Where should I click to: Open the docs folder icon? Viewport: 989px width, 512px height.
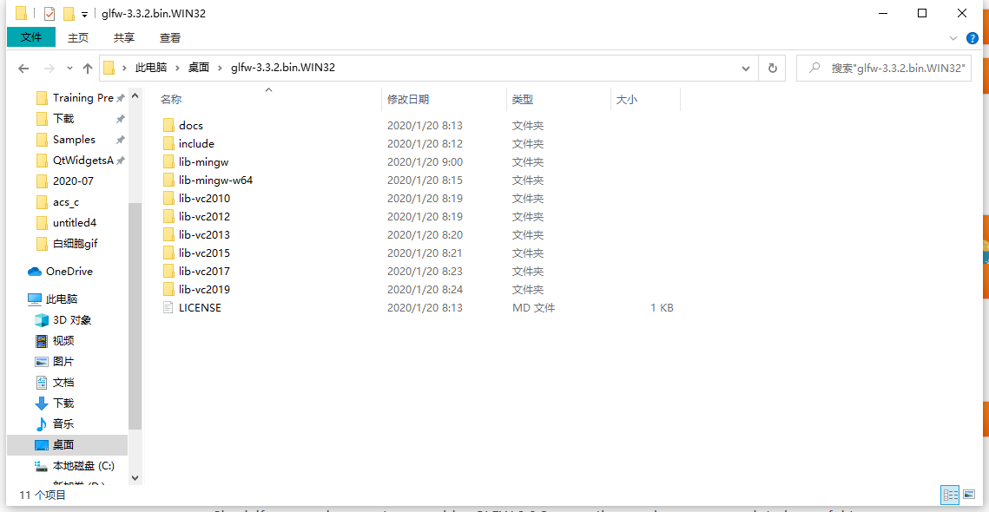coord(168,126)
